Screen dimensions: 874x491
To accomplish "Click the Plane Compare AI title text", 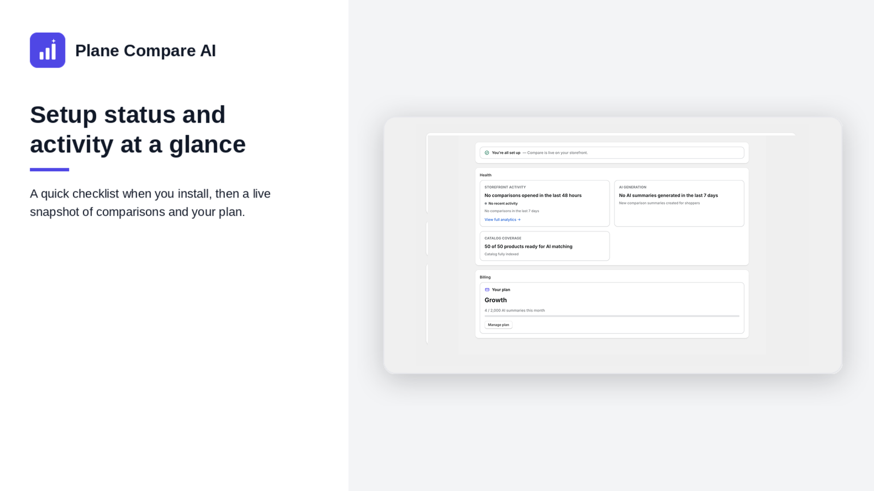I will pos(145,50).
